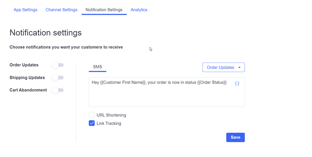Click the "Cart Abandonment" label text
Image resolution: width=312 pixels, height=157 pixels.
pos(28,90)
